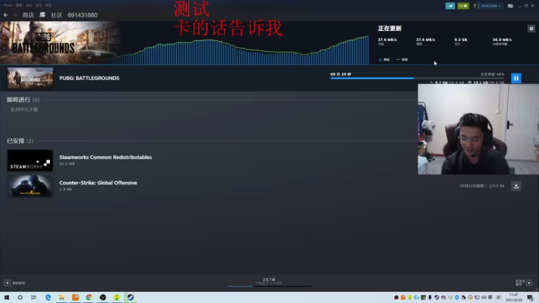Screen dimensions: 539x303
Task: Open Steamworks Common Redistributables entry
Action: point(106,157)
